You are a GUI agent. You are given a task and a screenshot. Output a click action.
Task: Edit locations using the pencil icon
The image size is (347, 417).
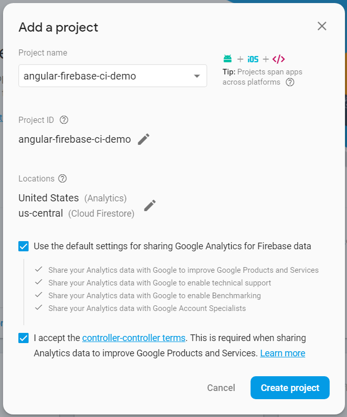(150, 205)
